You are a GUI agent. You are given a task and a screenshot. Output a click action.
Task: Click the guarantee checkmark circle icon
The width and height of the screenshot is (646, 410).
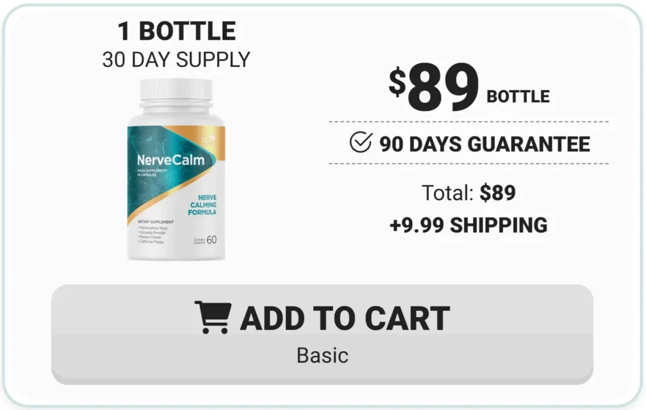point(361,142)
